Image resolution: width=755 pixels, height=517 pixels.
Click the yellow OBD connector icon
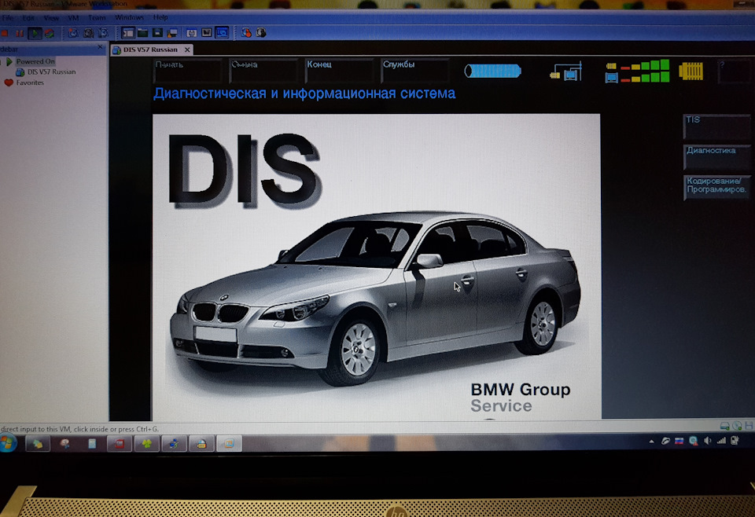click(x=691, y=71)
